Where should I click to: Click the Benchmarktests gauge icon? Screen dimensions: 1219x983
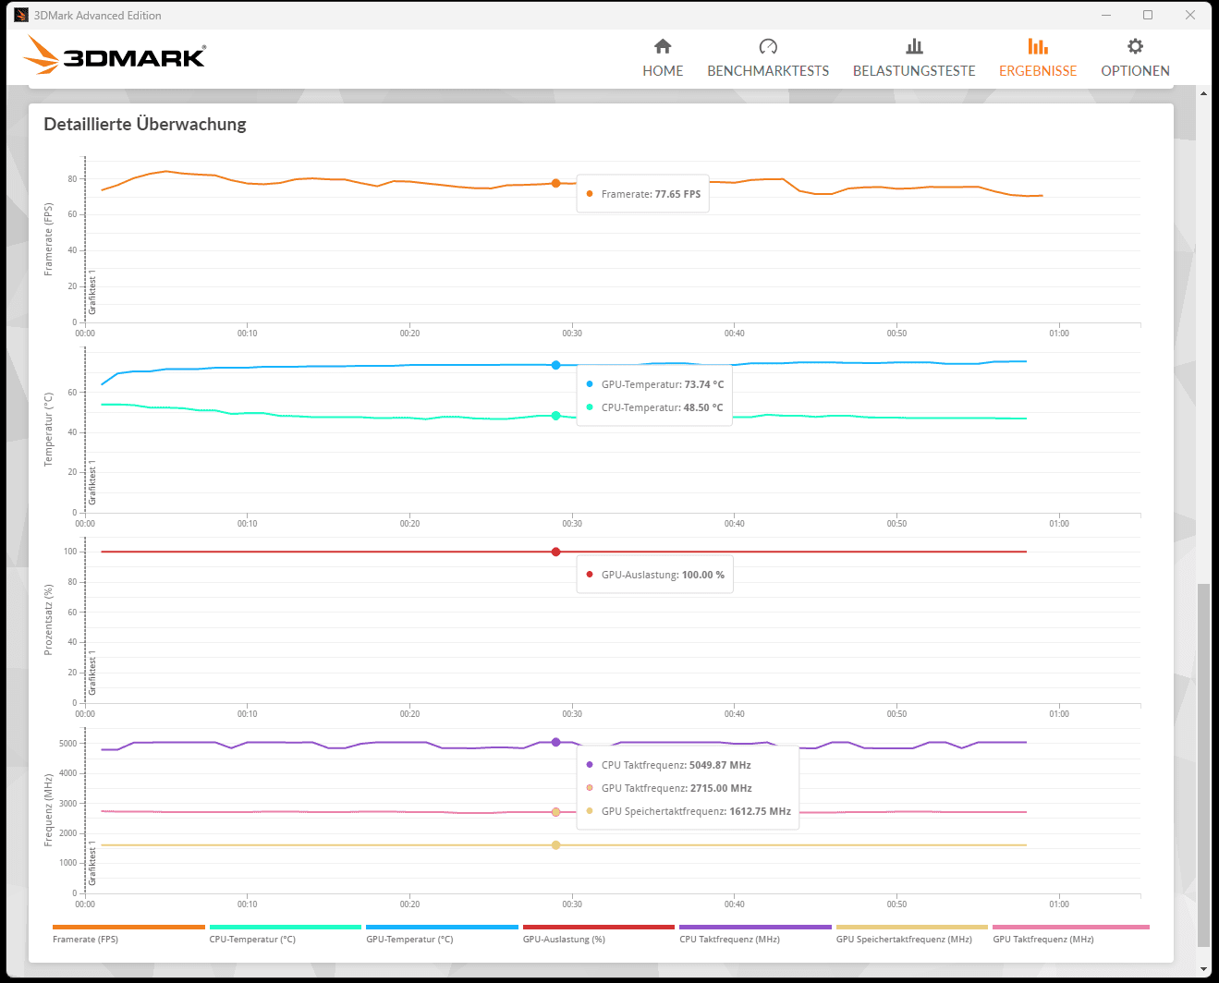(768, 46)
